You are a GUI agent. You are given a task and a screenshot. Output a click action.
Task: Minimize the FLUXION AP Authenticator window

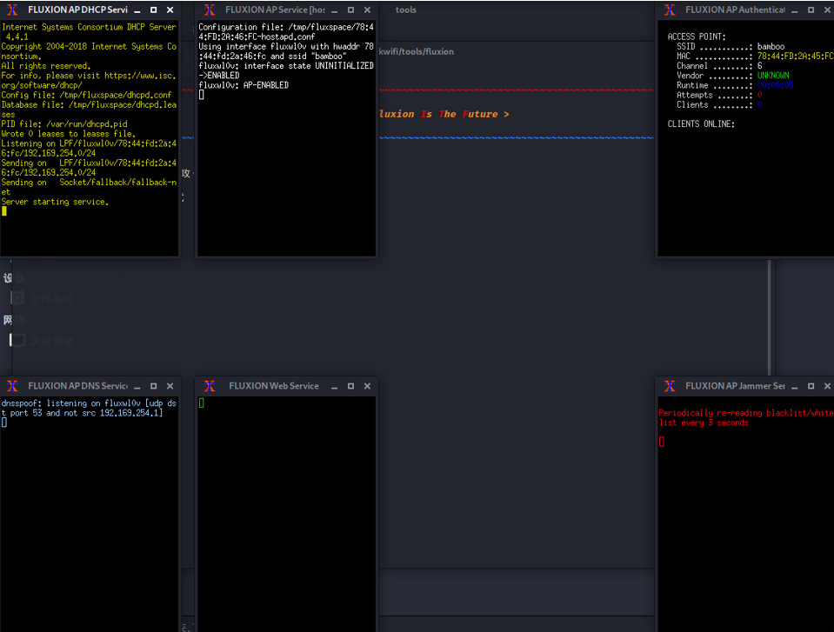(x=795, y=10)
